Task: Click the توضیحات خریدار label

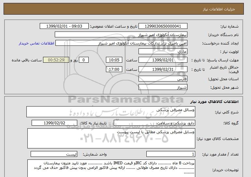Action: (225, 170)
